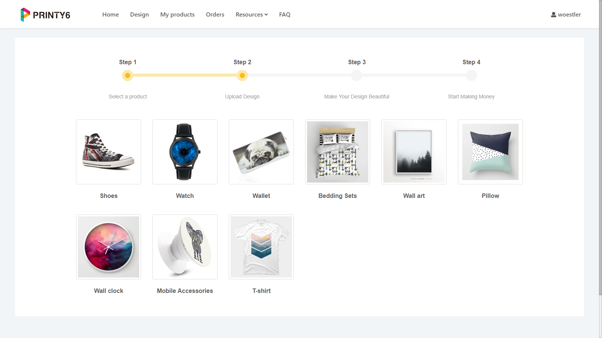The width and height of the screenshot is (602, 338).
Task: Click the Step 2 progress marker
Action: [x=242, y=75]
